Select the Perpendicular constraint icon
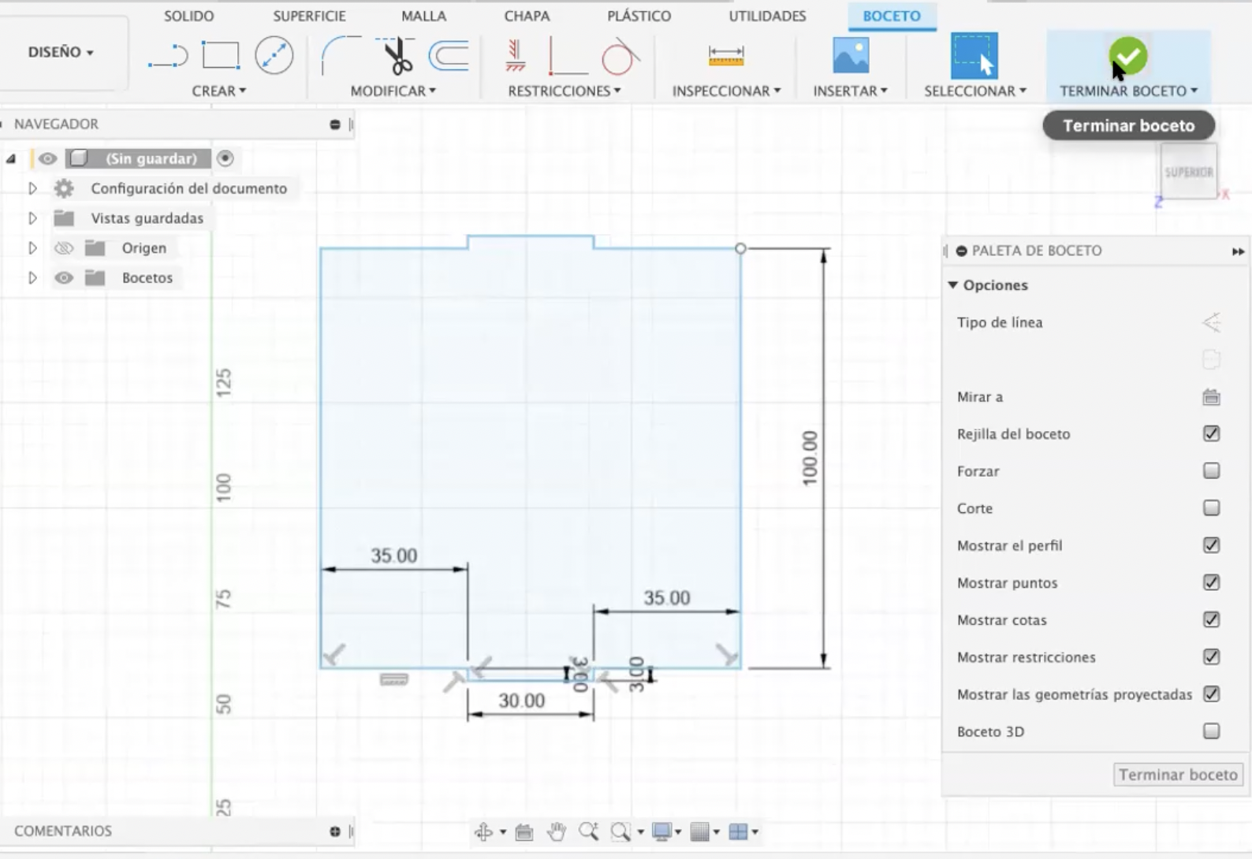Image resolution: width=1252 pixels, height=859 pixels. click(567, 56)
